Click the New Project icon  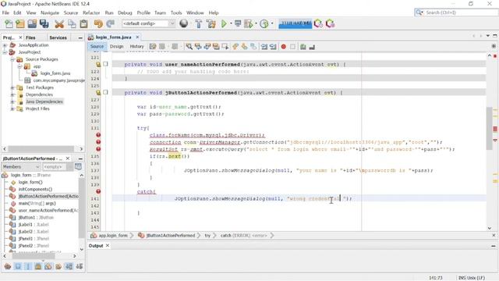pos(20,24)
